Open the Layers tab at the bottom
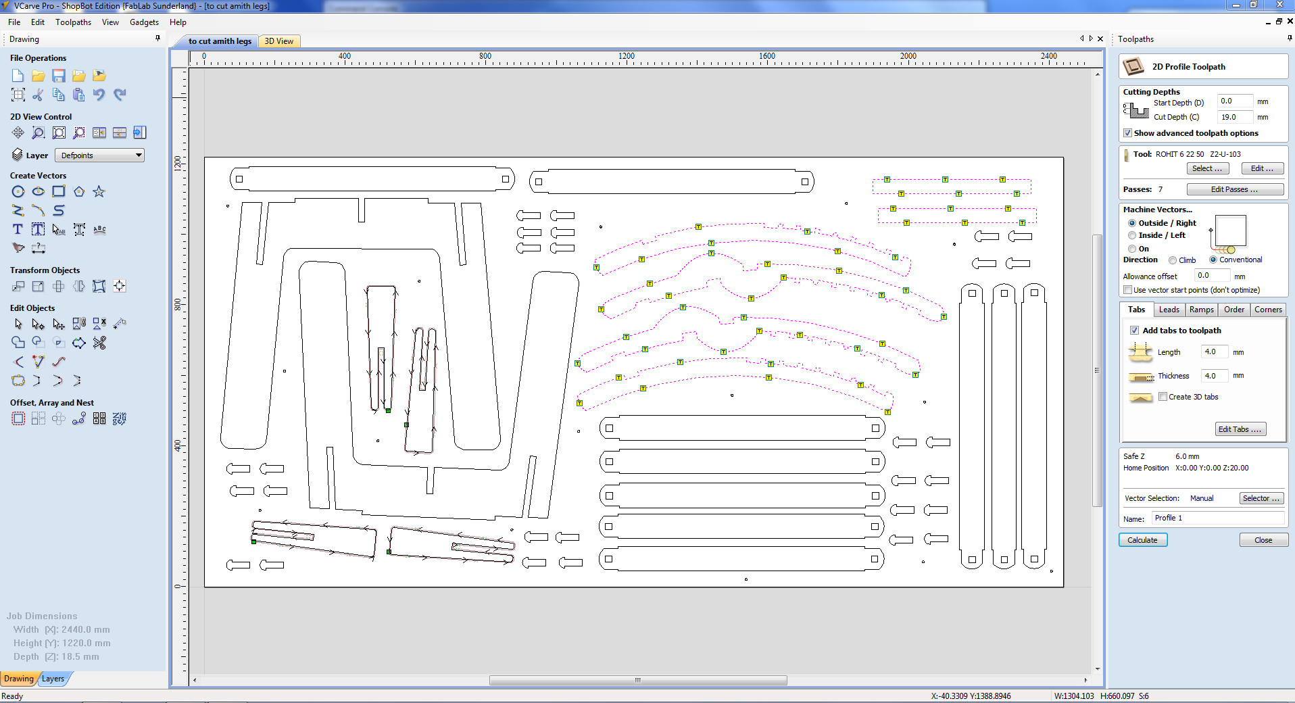This screenshot has width=1295, height=703. [x=53, y=679]
